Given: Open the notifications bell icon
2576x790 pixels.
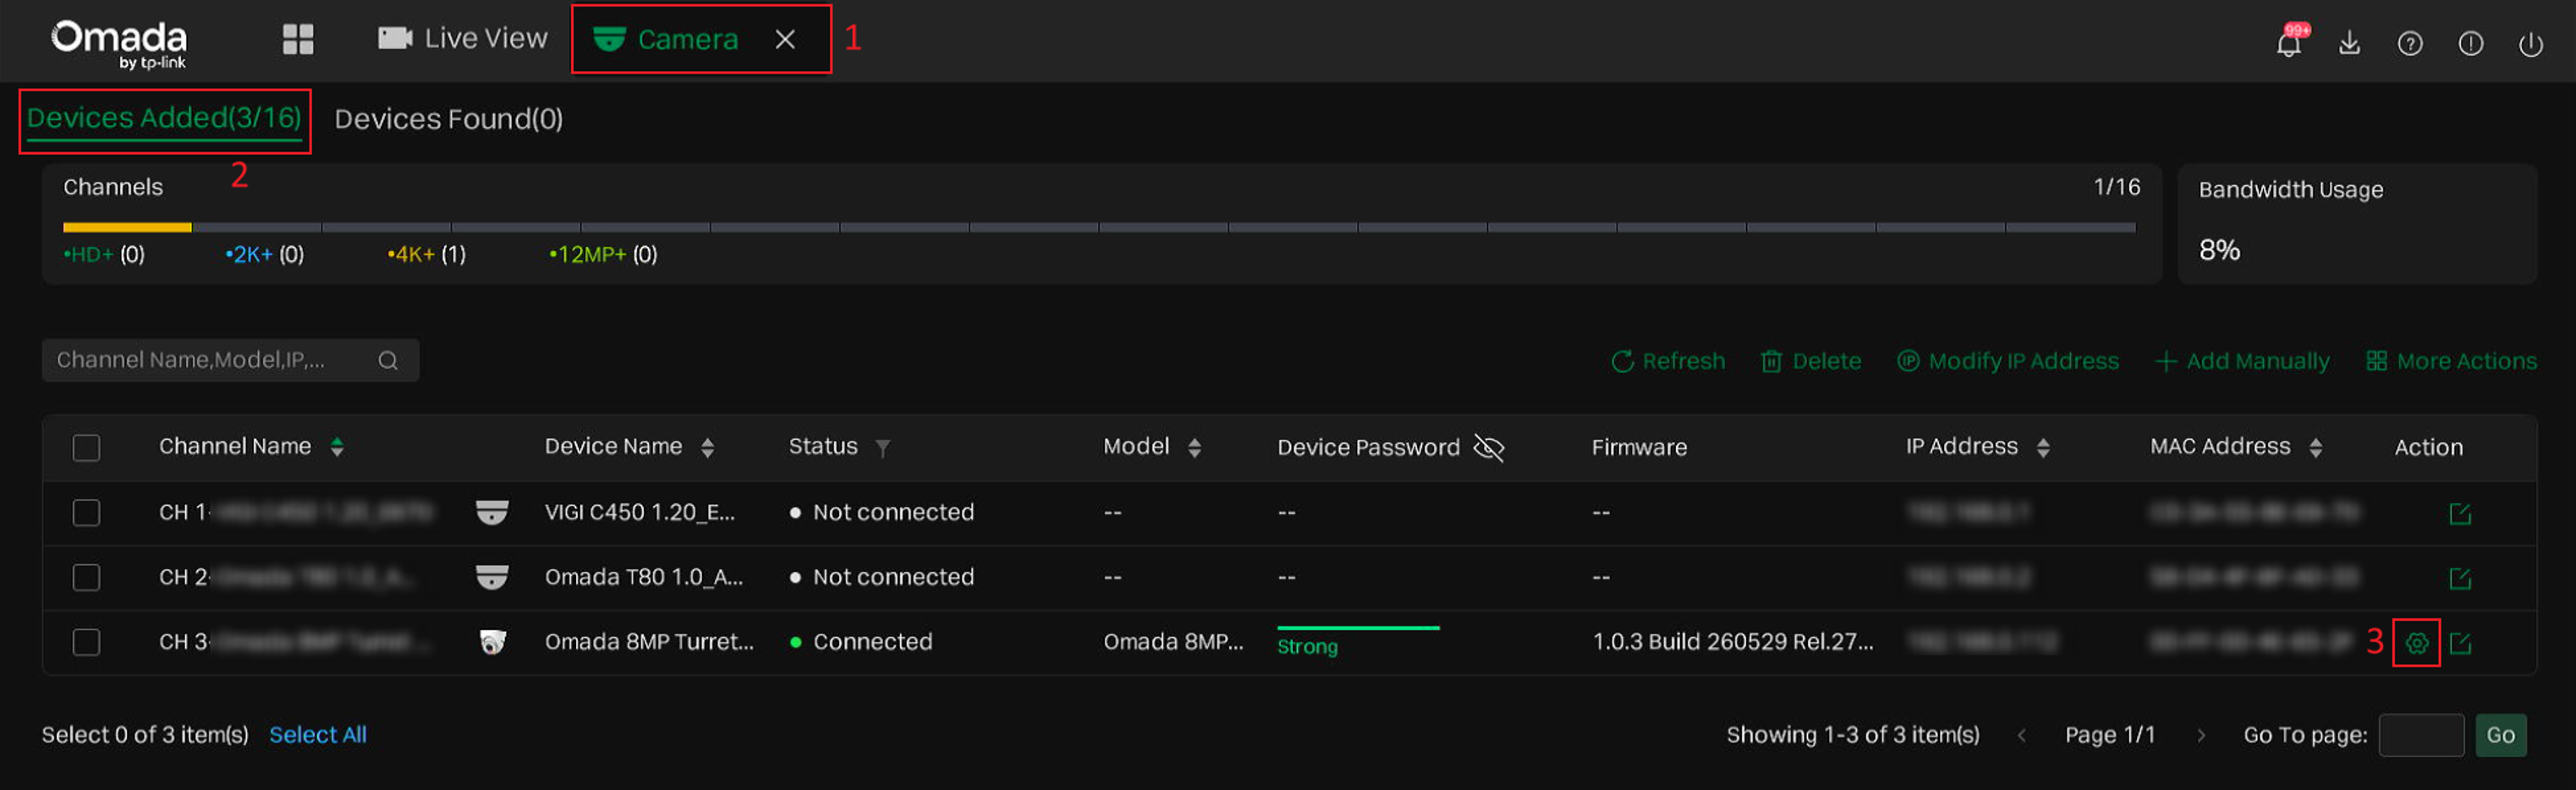Looking at the screenshot, I should coord(2289,43).
